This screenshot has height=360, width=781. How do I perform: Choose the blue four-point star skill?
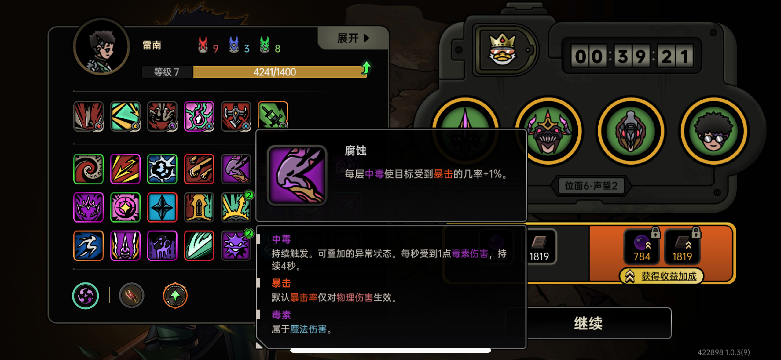(x=162, y=207)
